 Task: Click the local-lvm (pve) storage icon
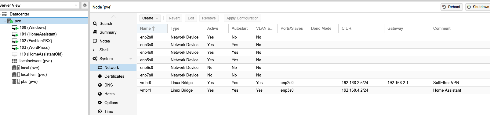point(16,75)
